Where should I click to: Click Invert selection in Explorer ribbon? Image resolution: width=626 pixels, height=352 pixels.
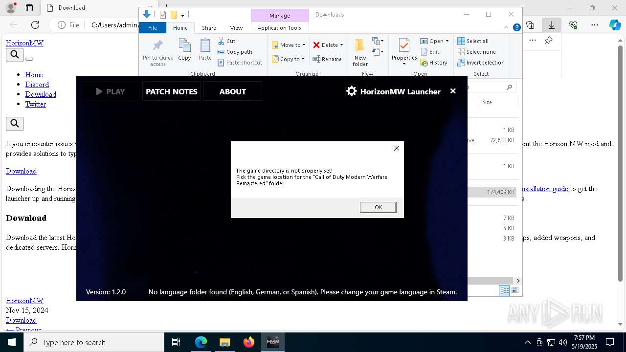click(481, 63)
